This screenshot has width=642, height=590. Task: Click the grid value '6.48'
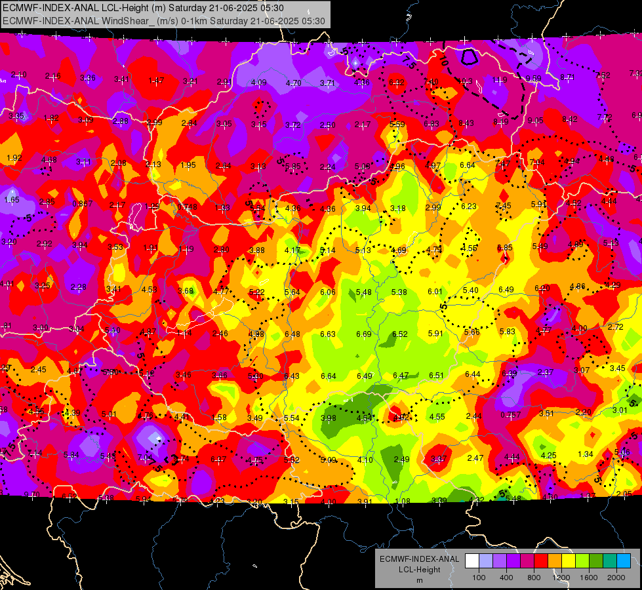(x=292, y=334)
